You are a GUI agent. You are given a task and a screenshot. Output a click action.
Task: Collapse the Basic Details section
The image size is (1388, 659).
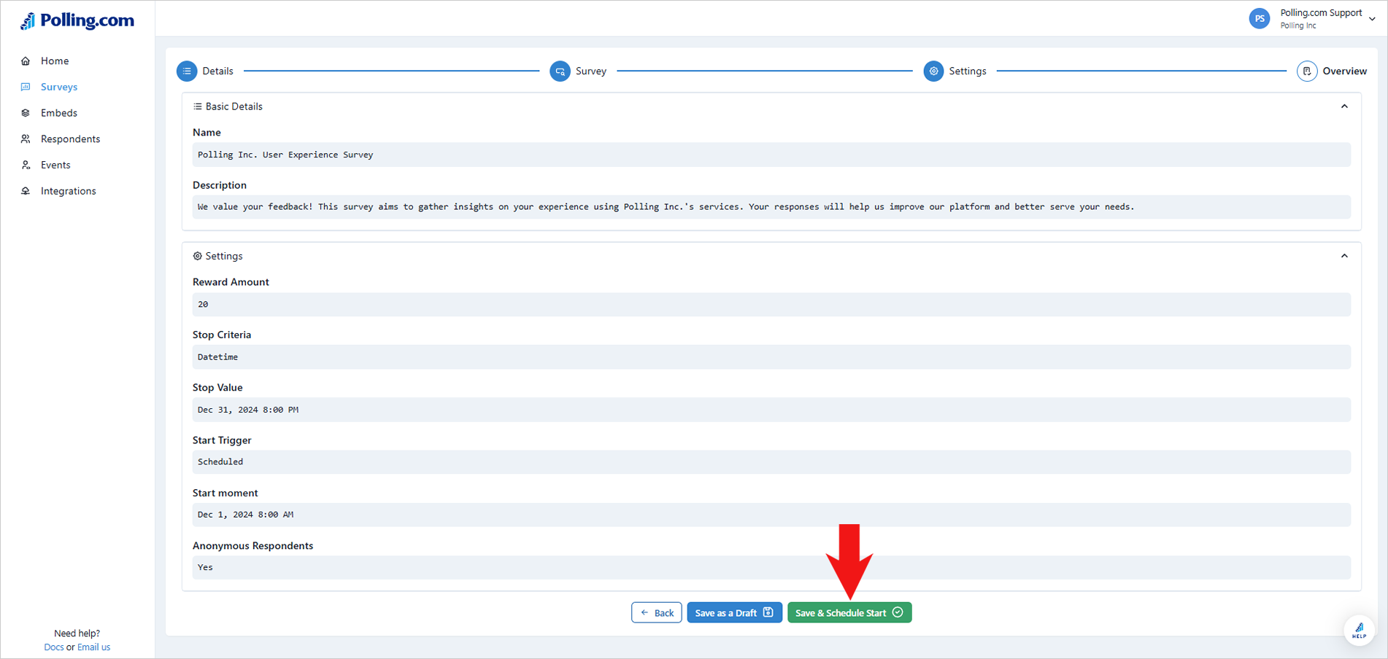[x=1344, y=106]
